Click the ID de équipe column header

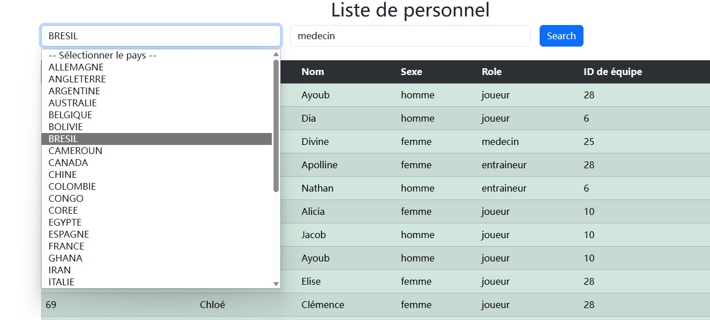[613, 72]
